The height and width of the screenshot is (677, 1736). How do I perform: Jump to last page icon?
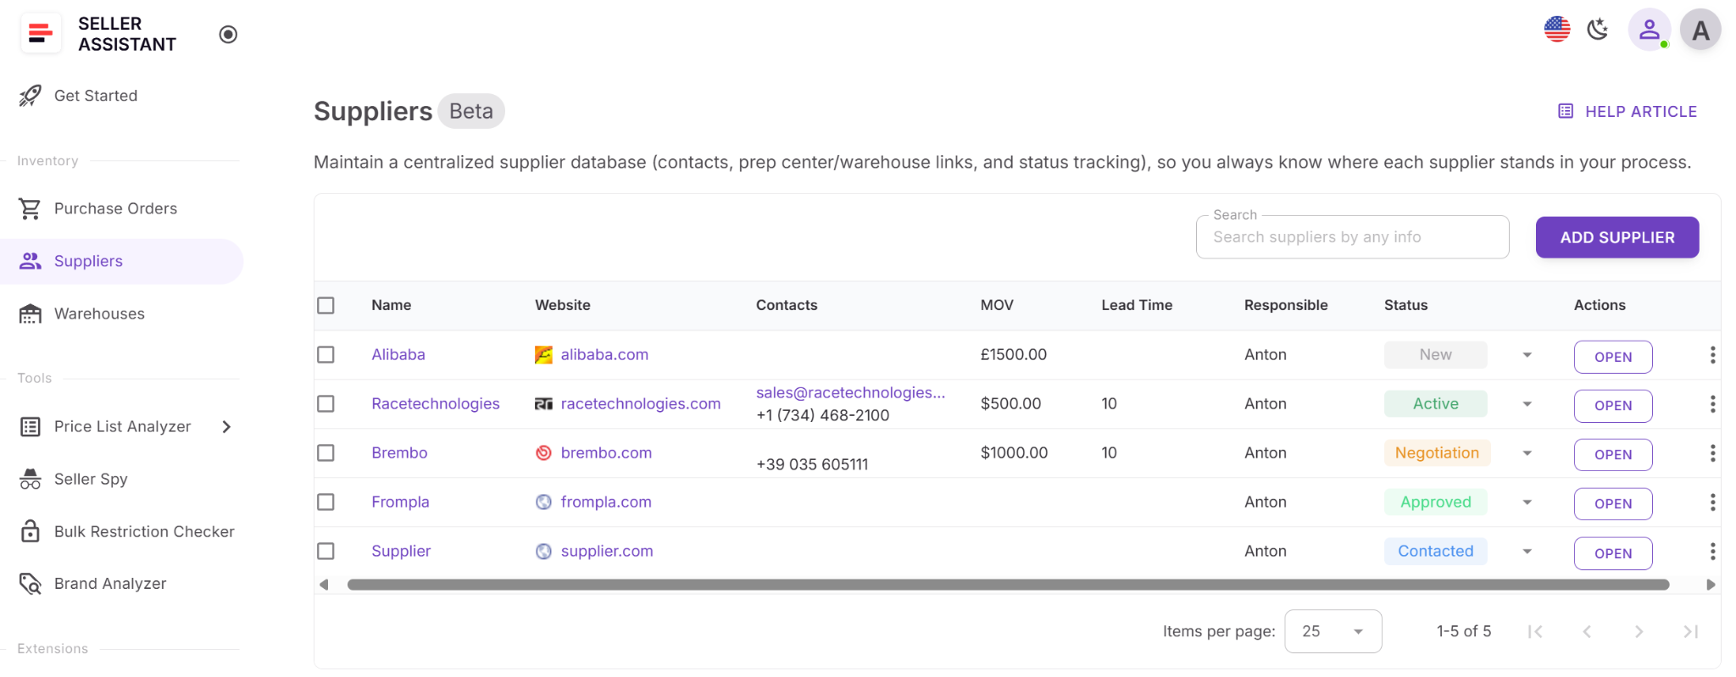point(1690,631)
